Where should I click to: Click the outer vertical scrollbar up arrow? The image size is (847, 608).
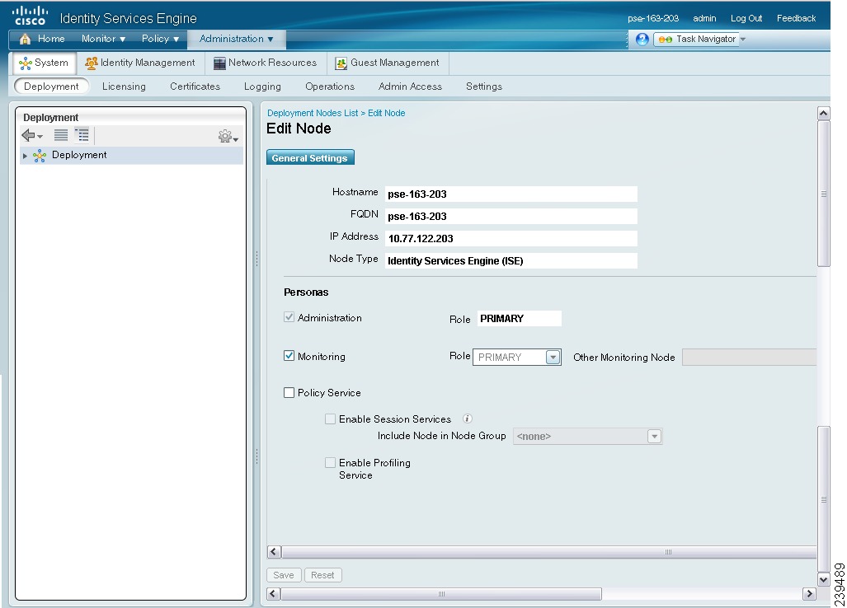click(x=823, y=113)
